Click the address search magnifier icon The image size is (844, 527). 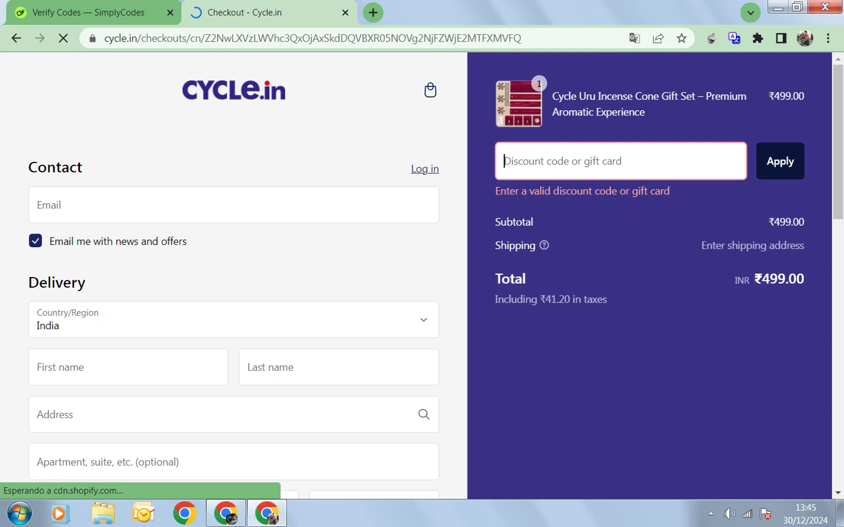click(424, 414)
